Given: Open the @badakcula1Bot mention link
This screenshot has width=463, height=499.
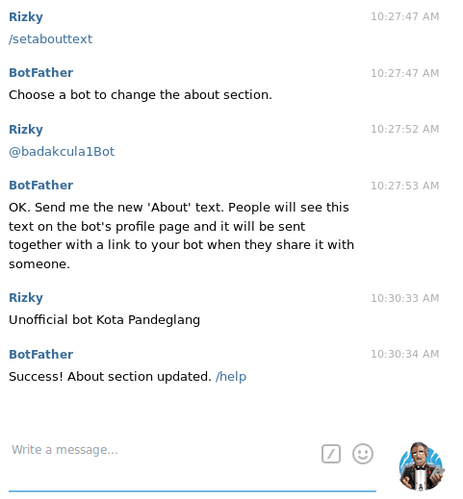Looking at the screenshot, I should point(62,152).
